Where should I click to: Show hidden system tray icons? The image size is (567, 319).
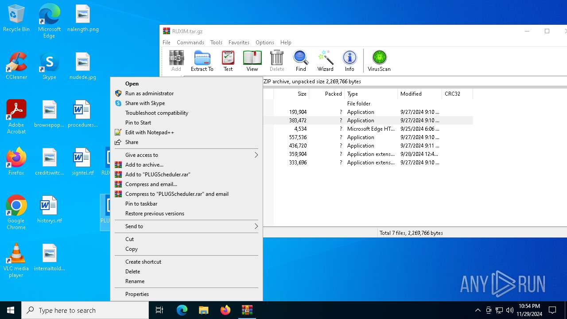[x=478, y=310]
